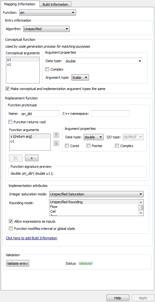Open the Function dropdown showing sin

coord(48,13)
